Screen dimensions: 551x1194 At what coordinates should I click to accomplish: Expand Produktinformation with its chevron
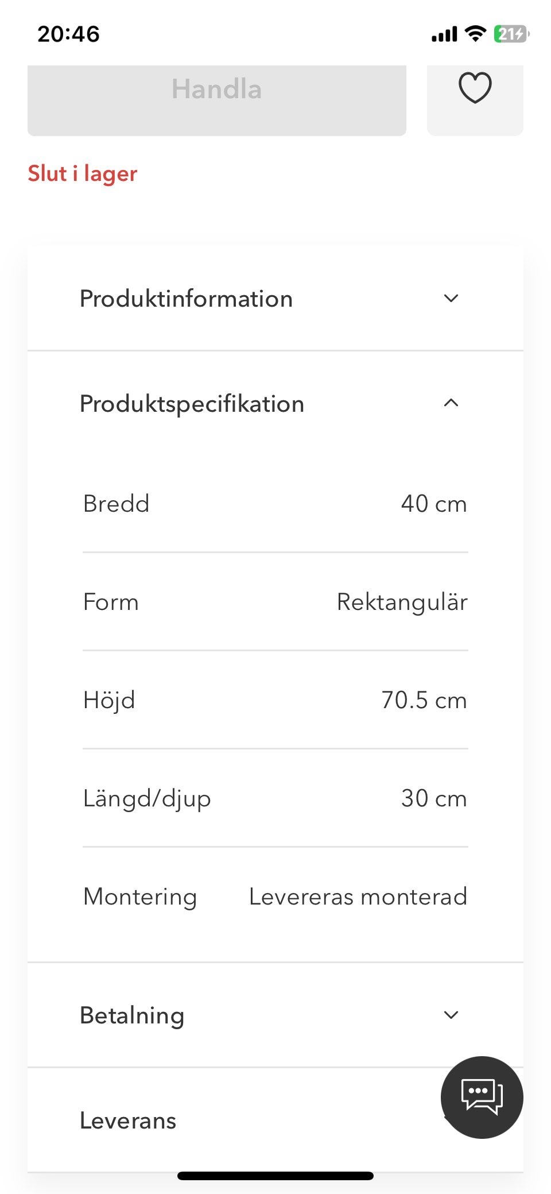click(451, 298)
